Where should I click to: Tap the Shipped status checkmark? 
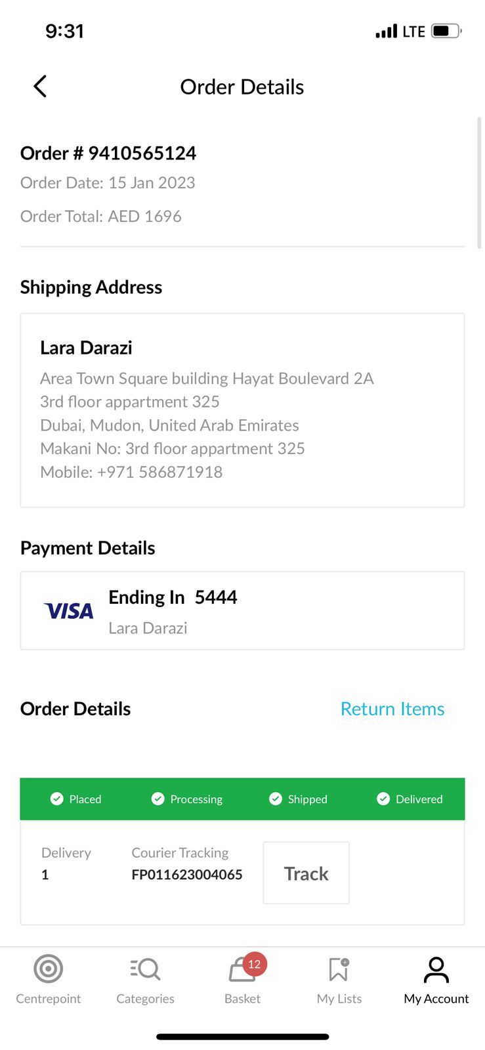[276, 799]
